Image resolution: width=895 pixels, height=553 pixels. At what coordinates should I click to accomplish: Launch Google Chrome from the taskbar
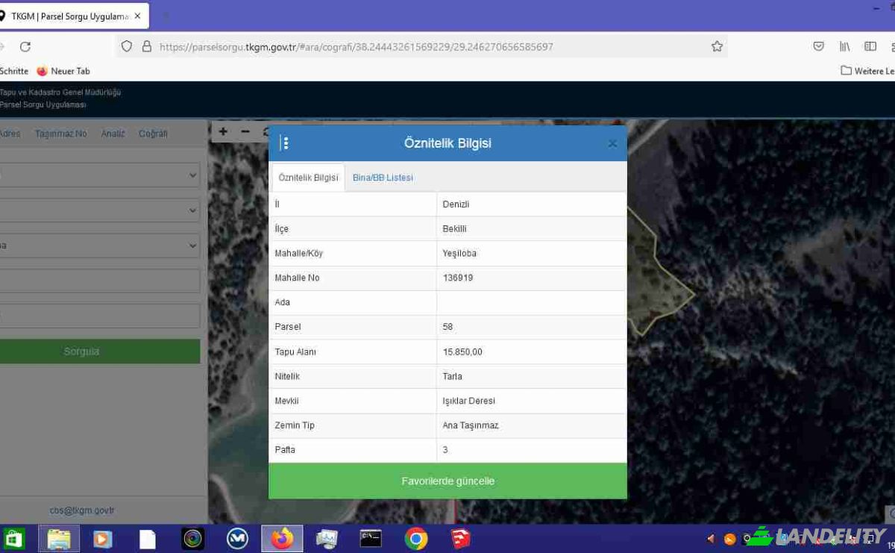click(x=416, y=538)
